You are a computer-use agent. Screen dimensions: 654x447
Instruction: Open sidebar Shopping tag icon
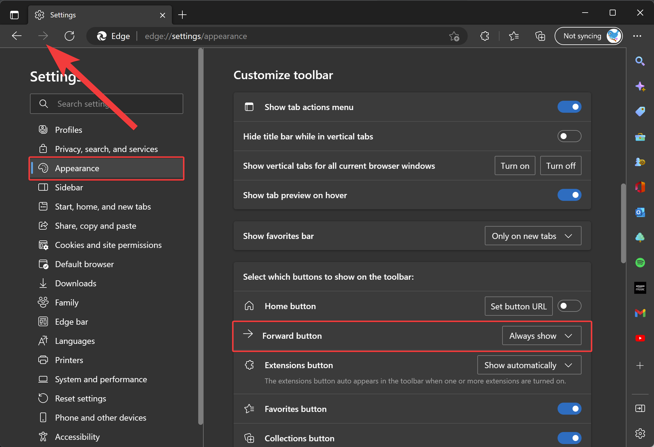pyautogui.click(x=640, y=112)
